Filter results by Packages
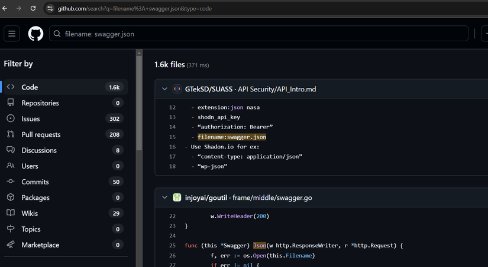This screenshot has height=267, width=488. [64, 198]
